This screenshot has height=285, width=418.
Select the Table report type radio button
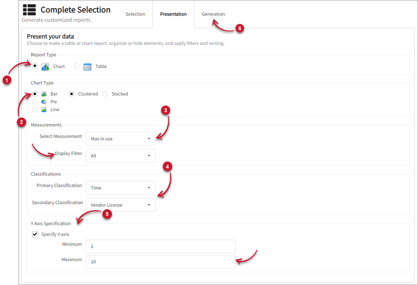point(76,66)
